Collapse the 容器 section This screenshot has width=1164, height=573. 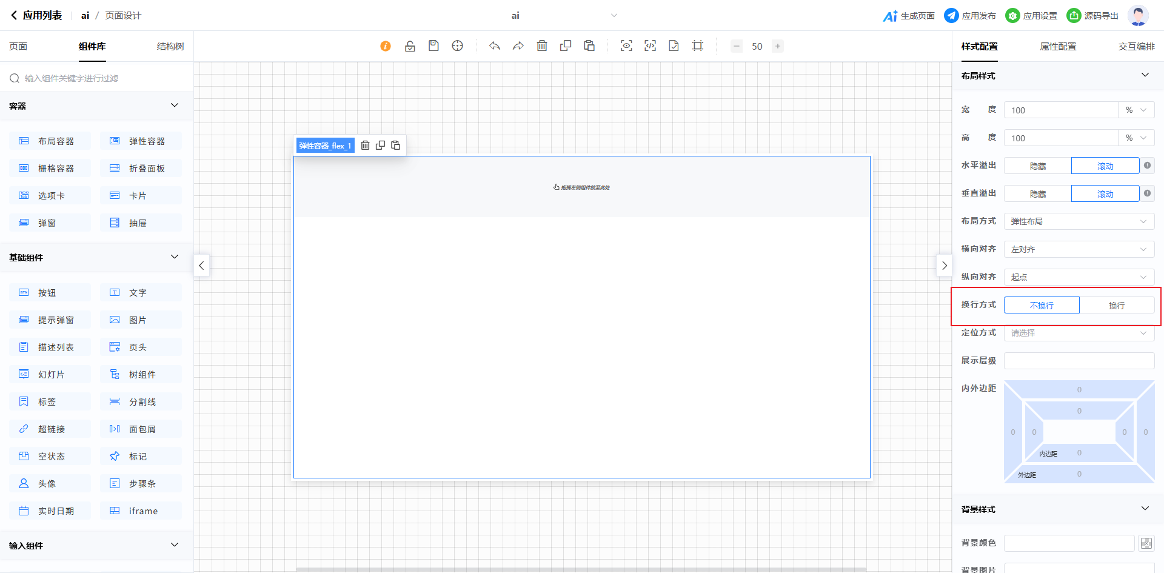point(175,106)
